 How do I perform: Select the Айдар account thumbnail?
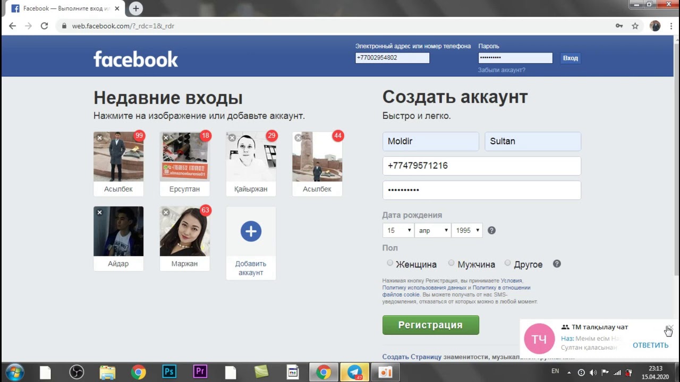pos(118,231)
